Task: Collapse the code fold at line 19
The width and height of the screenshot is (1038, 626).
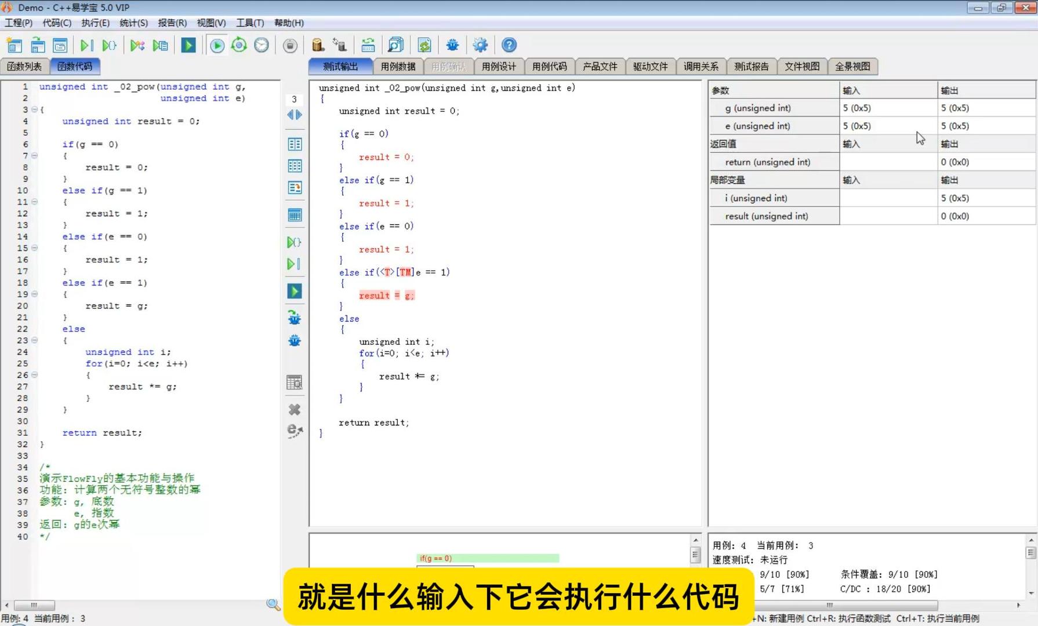Action: tap(35, 294)
